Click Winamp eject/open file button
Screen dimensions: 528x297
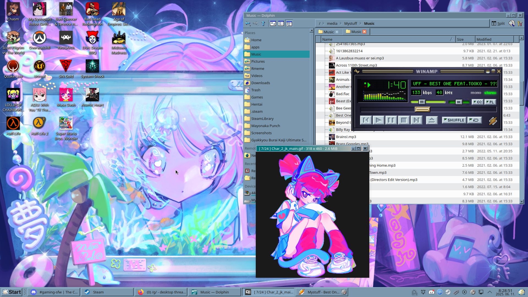click(x=432, y=120)
